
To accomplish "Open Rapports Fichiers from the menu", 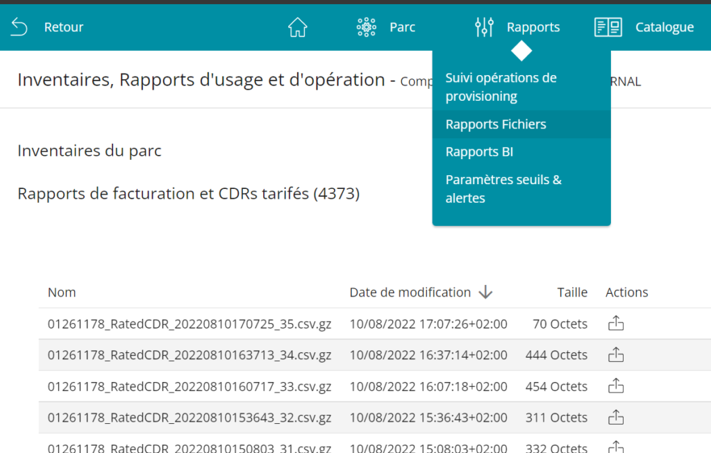I will 496,124.
